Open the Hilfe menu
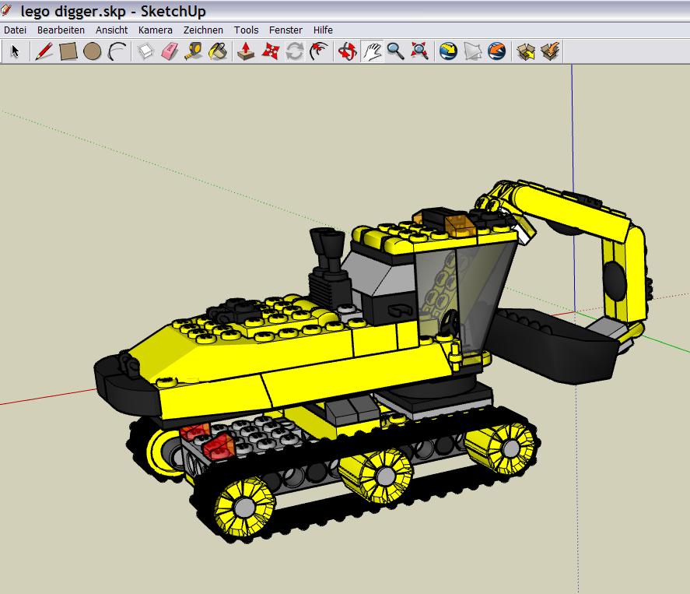The image size is (690, 594). point(323,30)
